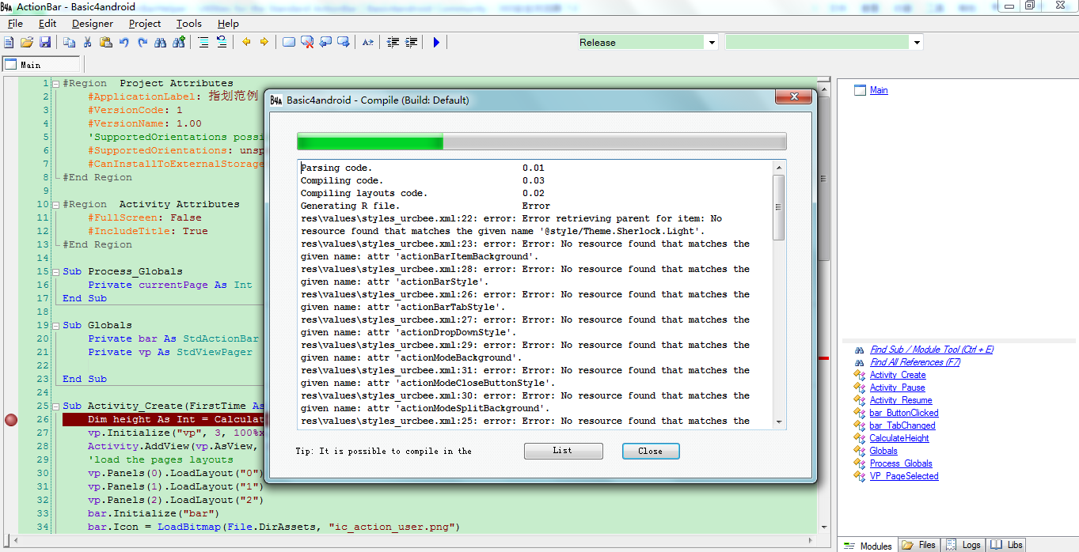
Task: Jump to the bar_TabChanged sub link
Action: [x=902, y=425]
